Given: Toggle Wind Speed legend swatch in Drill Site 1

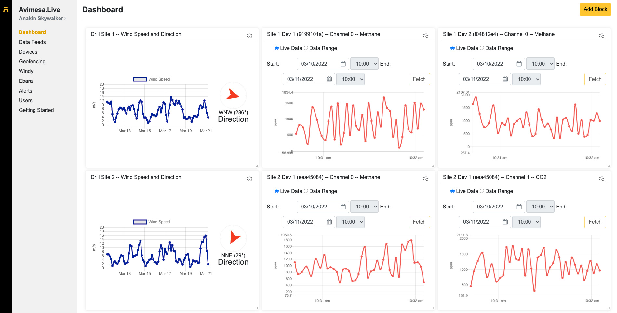Looking at the screenshot, I should [140, 79].
